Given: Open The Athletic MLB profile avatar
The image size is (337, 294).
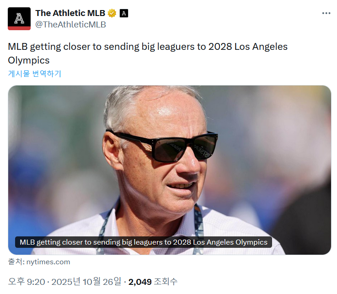Looking at the screenshot, I should [x=19, y=19].
